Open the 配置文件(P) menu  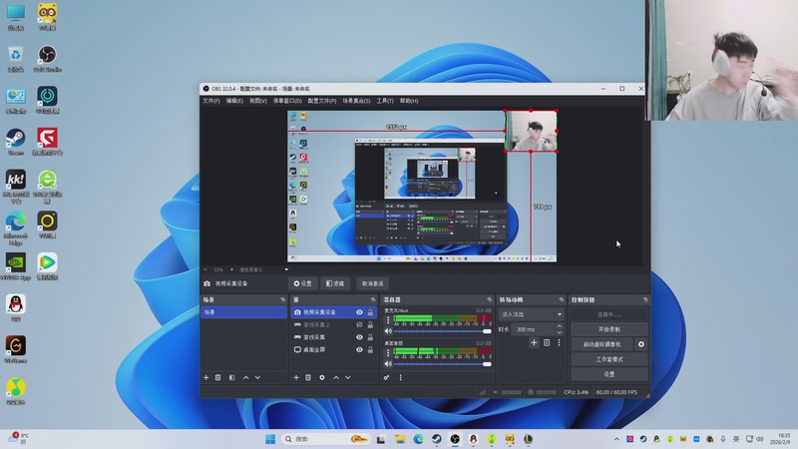tap(321, 101)
